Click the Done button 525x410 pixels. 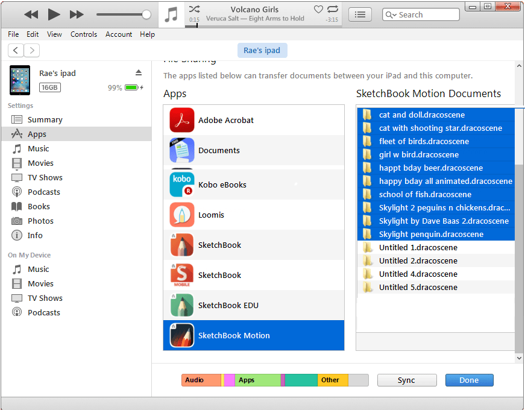(469, 380)
